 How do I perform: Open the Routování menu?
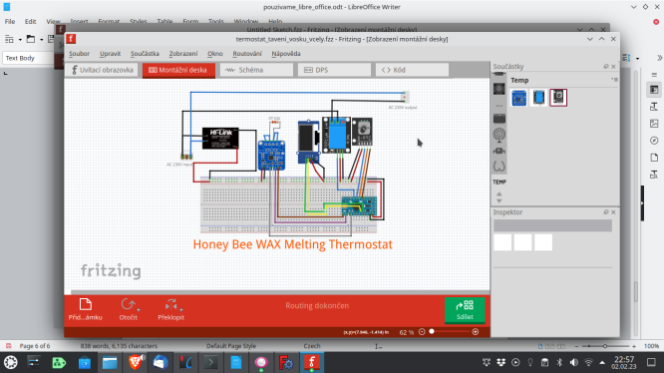pos(247,54)
